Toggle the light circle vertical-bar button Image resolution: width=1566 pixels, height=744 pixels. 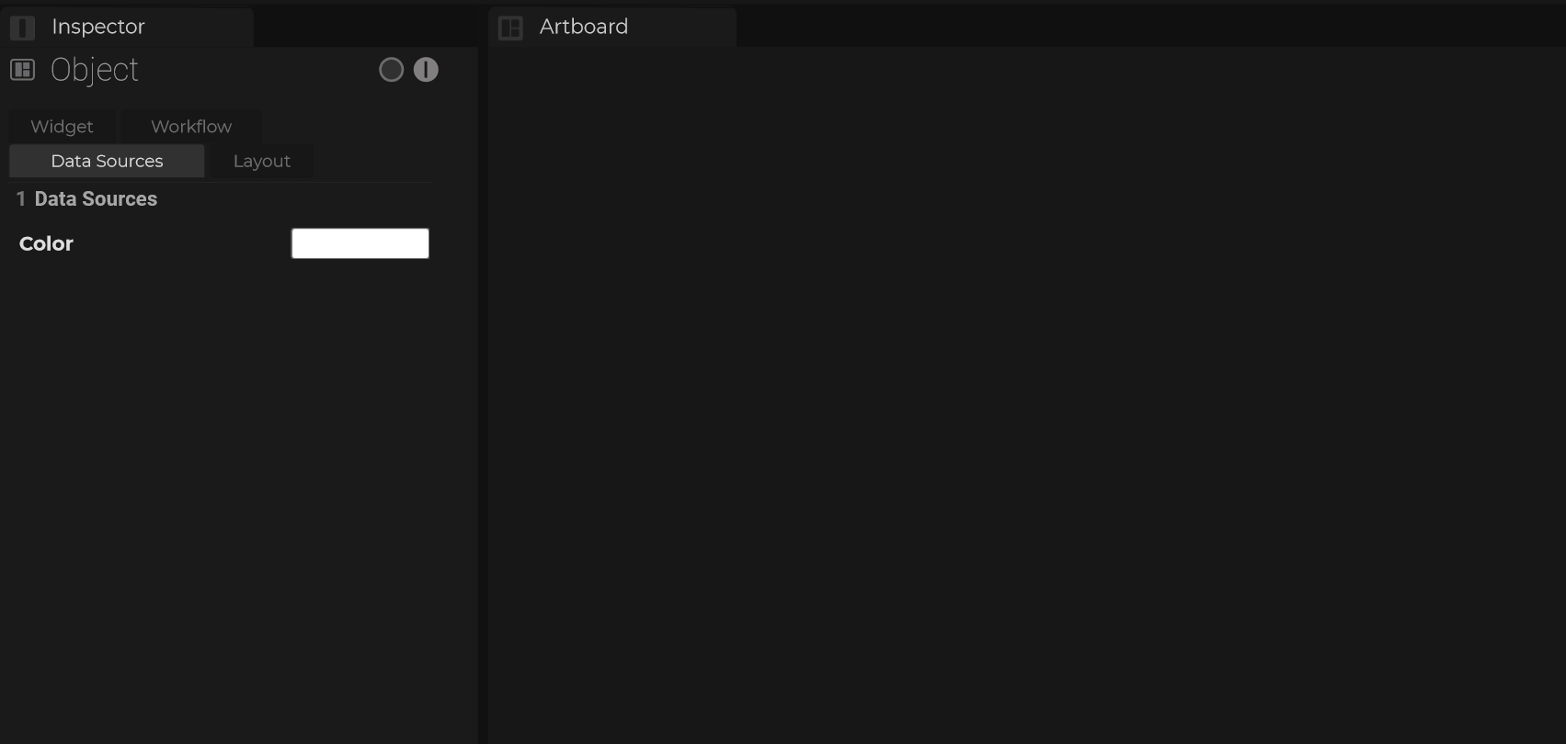pyautogui.click(x=426, y=70)
